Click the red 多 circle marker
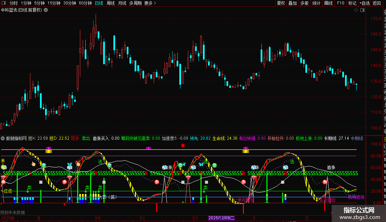Image resolution: width=386 pixels, height=222 pixels. [64, 182]
